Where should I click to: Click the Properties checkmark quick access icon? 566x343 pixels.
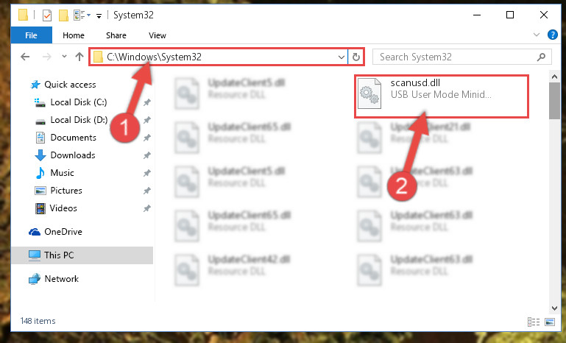(x=47, y=15)
